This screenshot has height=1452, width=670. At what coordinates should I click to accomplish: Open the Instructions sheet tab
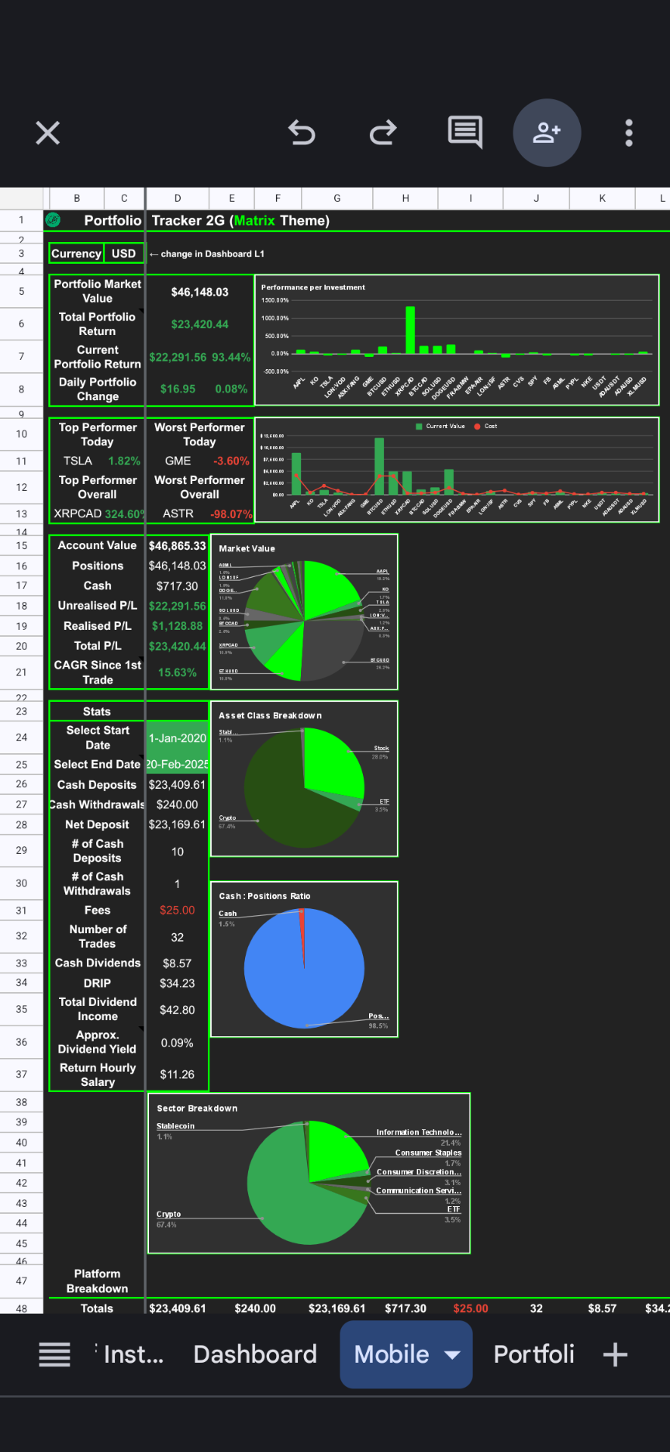point(133,1355)
